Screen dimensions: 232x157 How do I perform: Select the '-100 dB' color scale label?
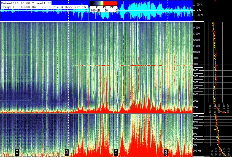[x=95, y=10]
